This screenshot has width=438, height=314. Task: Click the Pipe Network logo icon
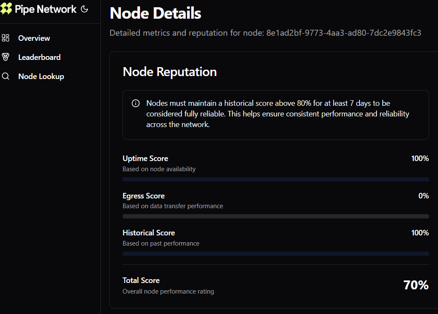(x=6, y=8)
